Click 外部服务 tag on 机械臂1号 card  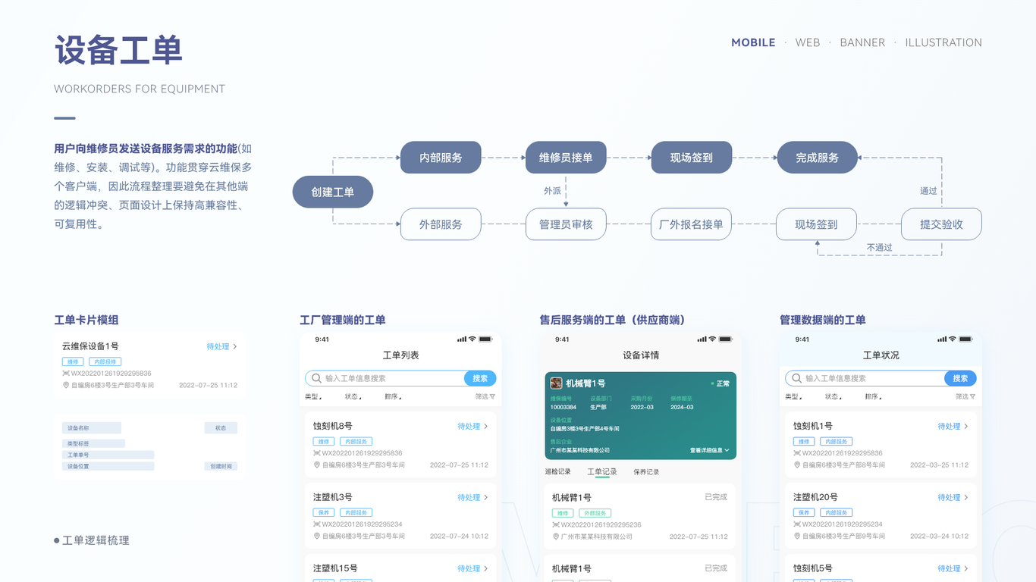(x=595, y=513)
